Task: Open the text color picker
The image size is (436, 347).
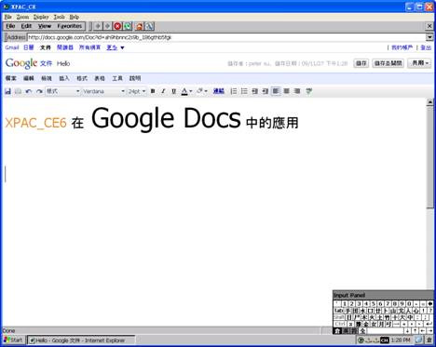Action: pyautogui.click(x=186, y=91)
